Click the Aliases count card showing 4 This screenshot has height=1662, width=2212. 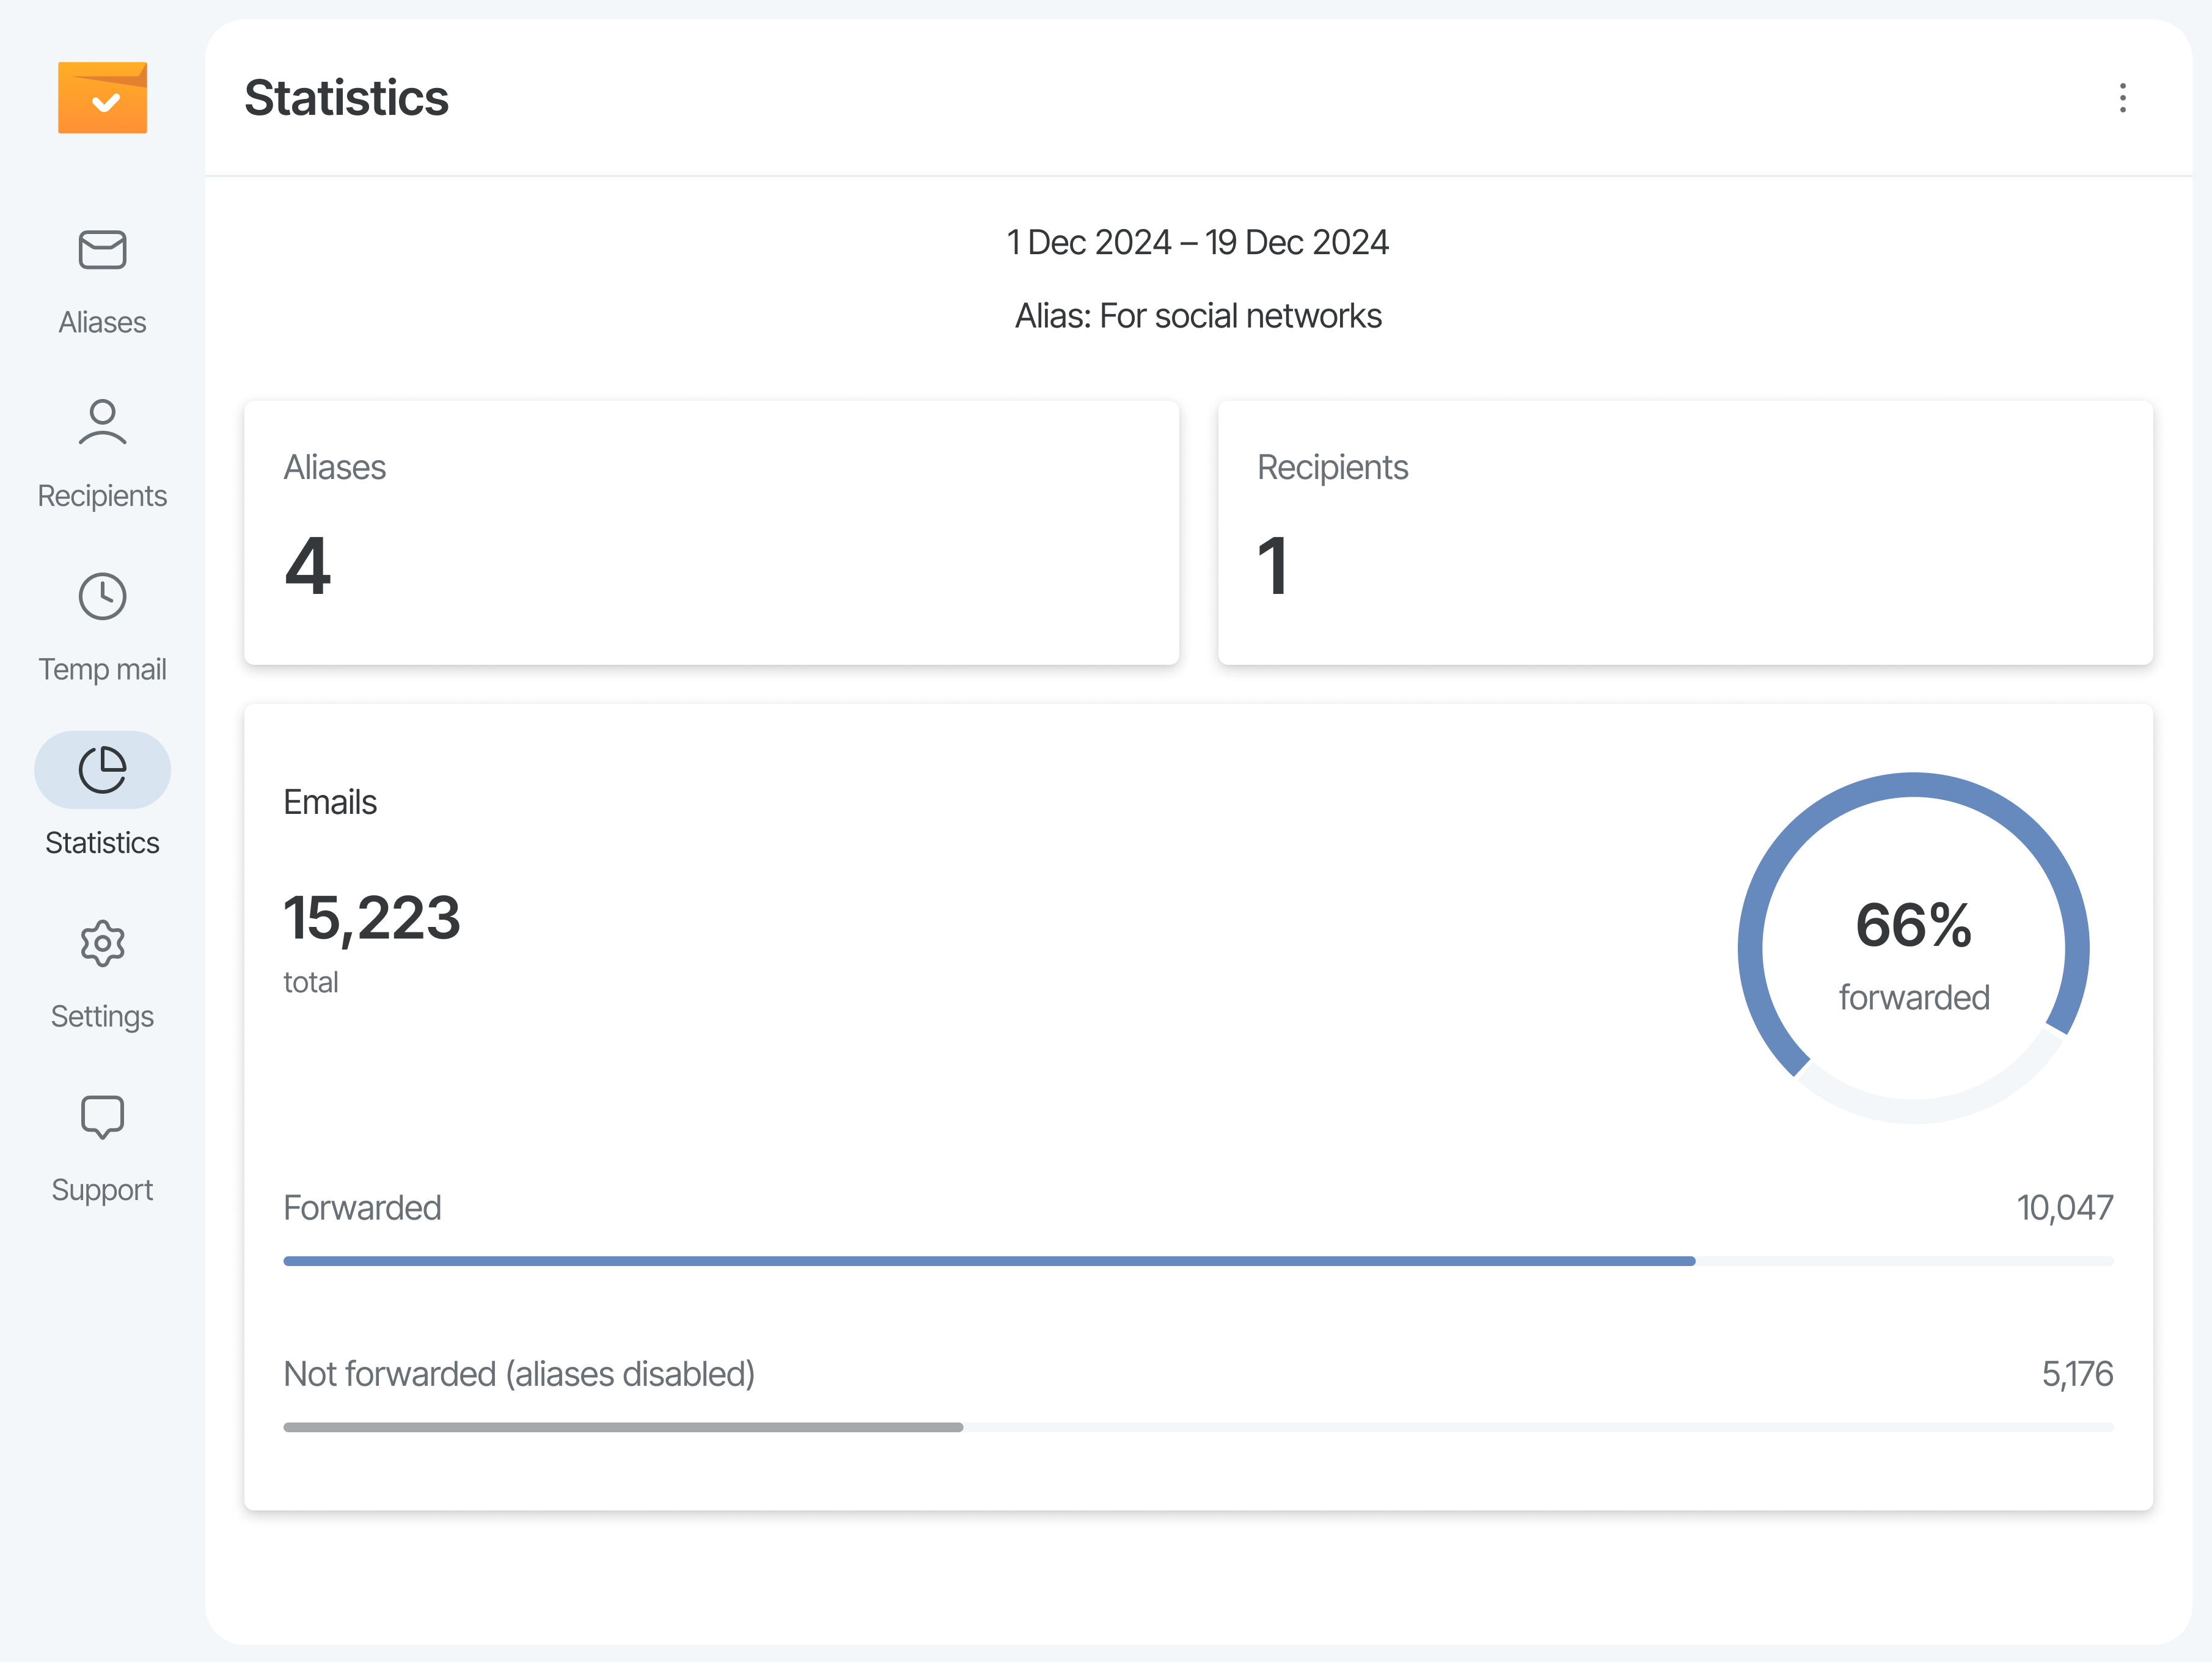click(x=711, y=532)
